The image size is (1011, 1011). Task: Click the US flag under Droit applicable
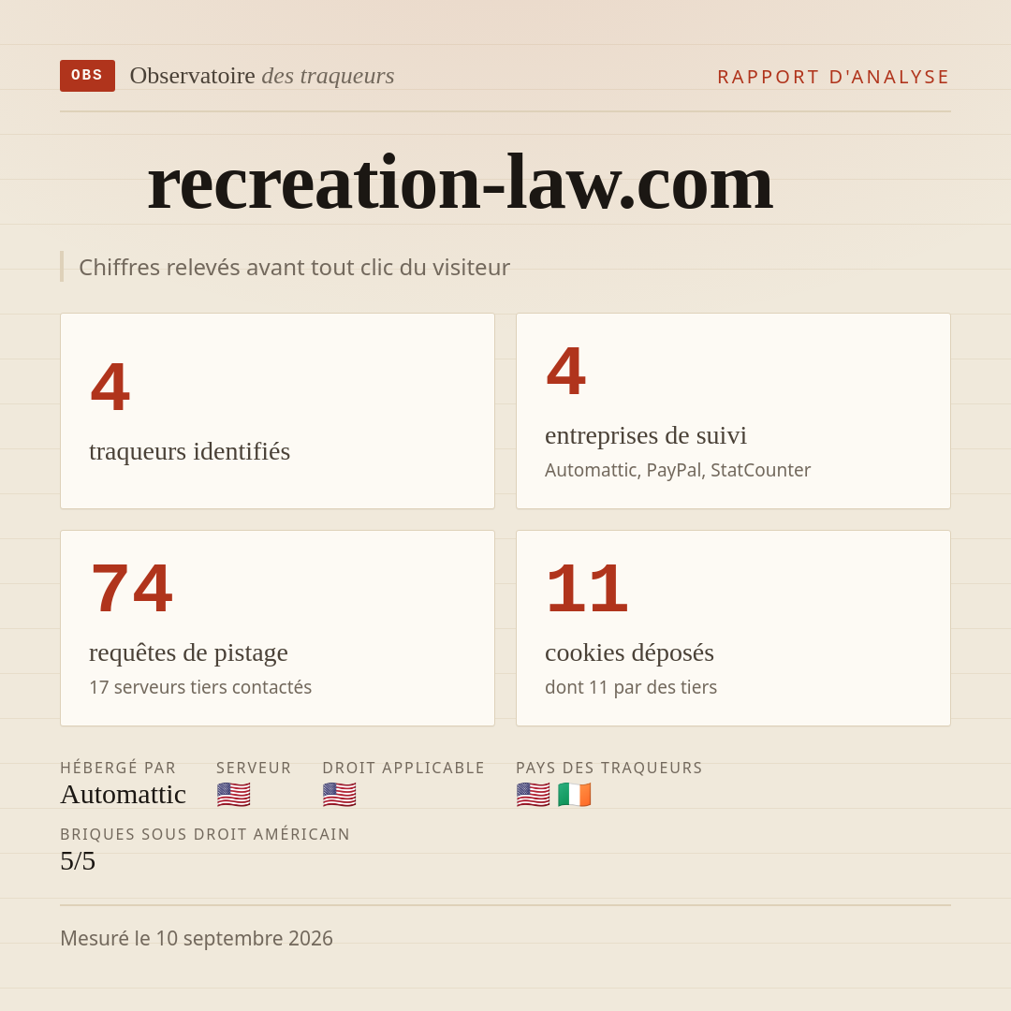click(339, 795)
